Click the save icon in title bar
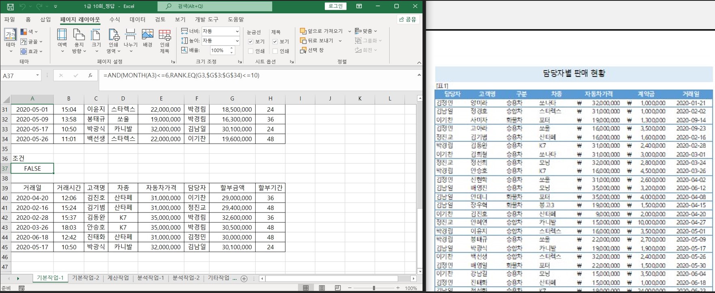Image resolution: width=715 pixels, height=293 pixels. 10,6
